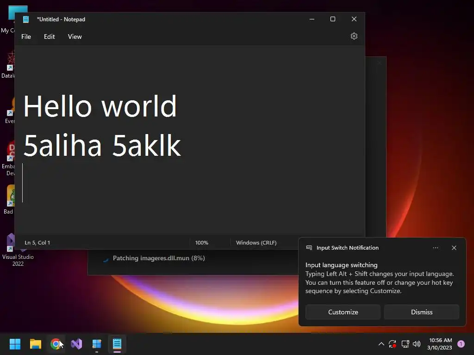Open the notification's three-dot options menu
474x355 pixels.
pos(436,248)
